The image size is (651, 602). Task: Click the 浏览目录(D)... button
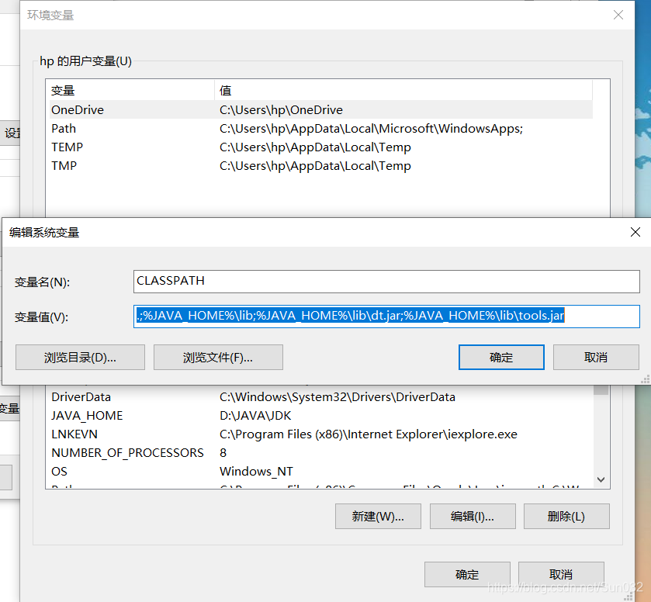pyautogui.click(x=80, y=357)
